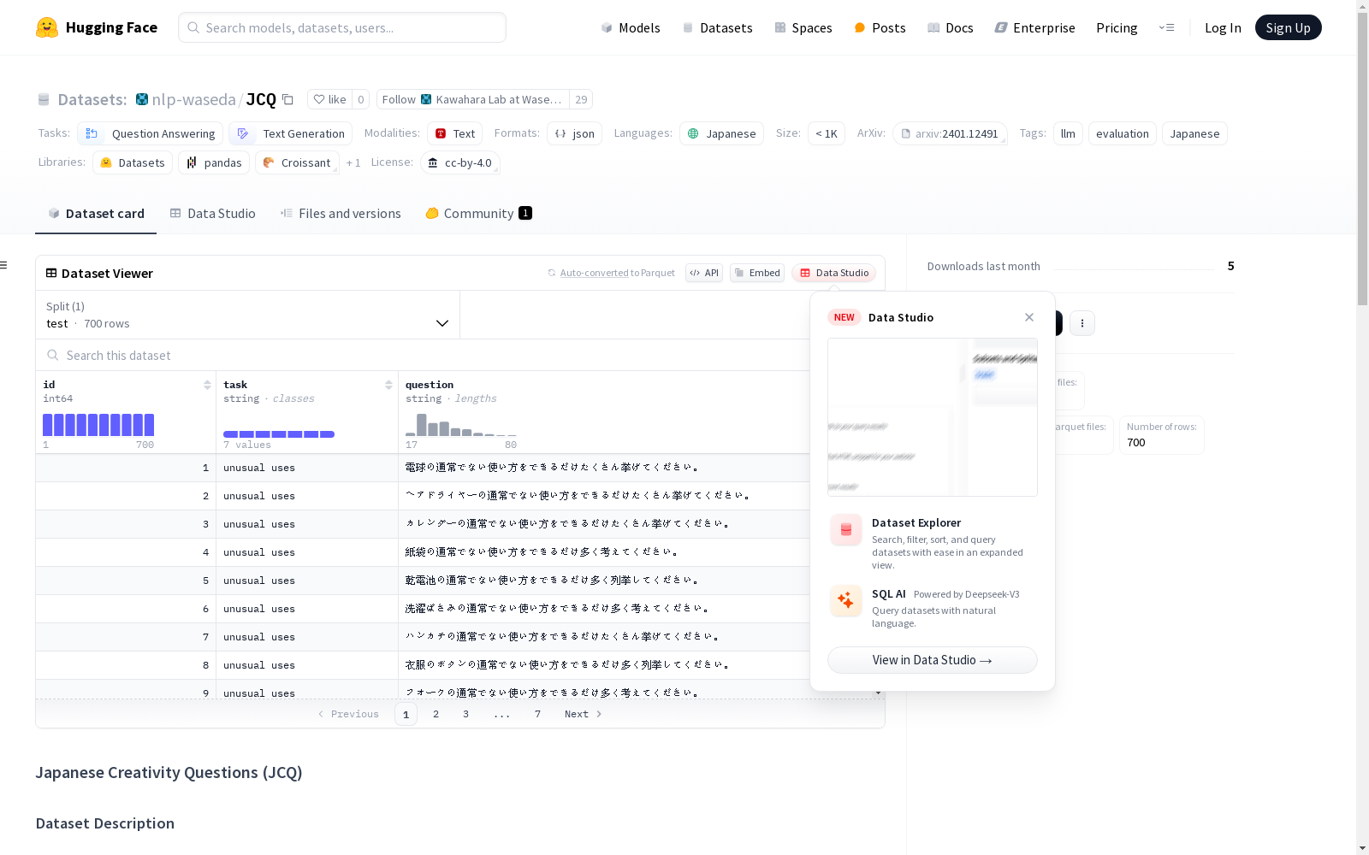Viewport: 1369px width, 855px height.
Task: Click Log In
Action: click(1223, 27)
